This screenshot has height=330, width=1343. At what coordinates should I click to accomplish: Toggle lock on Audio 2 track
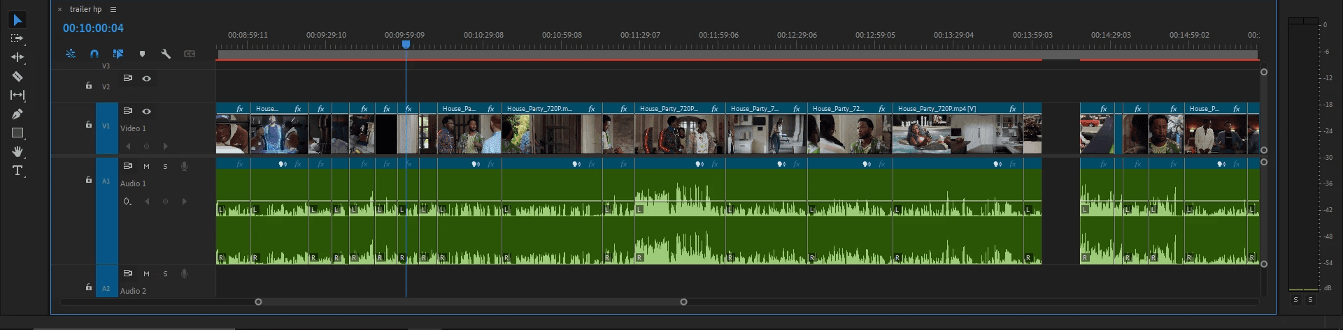coord(88,287)
